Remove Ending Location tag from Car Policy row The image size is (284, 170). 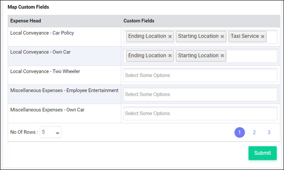170,37
